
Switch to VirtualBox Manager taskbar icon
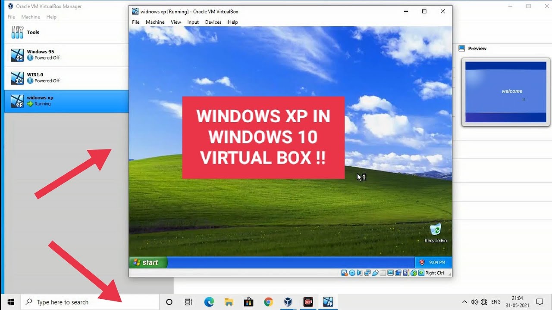click(288, 302)
